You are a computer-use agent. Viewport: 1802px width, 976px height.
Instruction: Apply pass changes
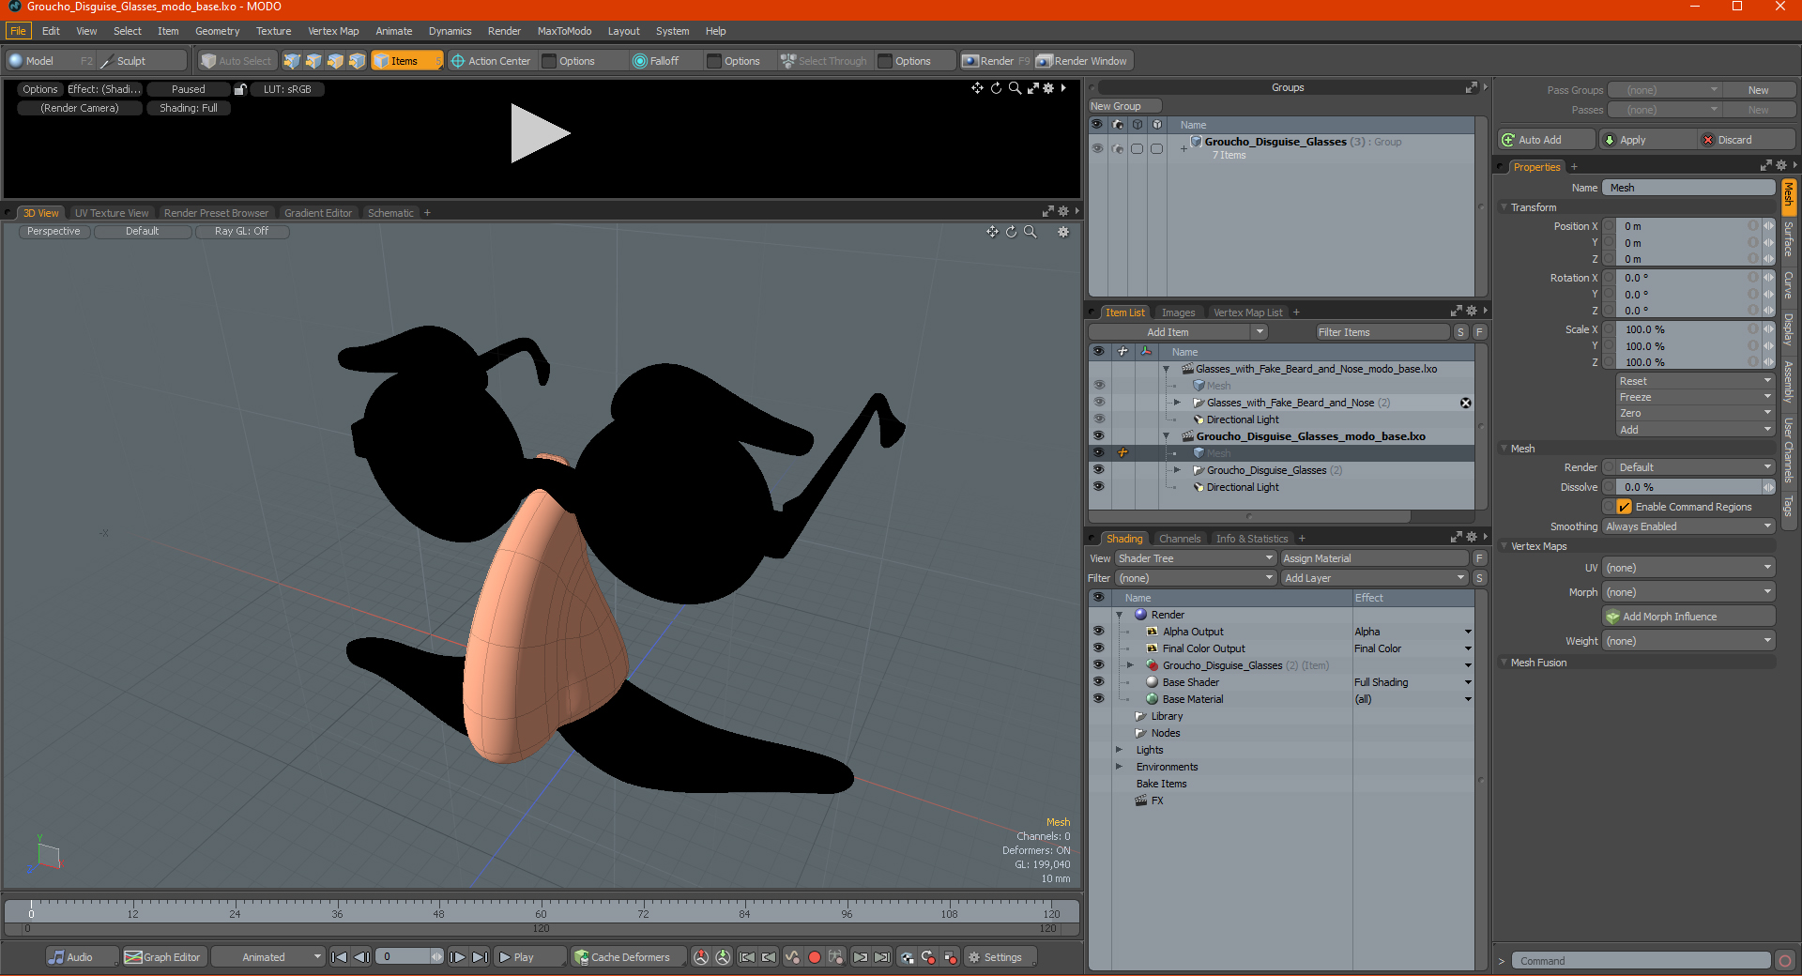(x=1646, y=140)
